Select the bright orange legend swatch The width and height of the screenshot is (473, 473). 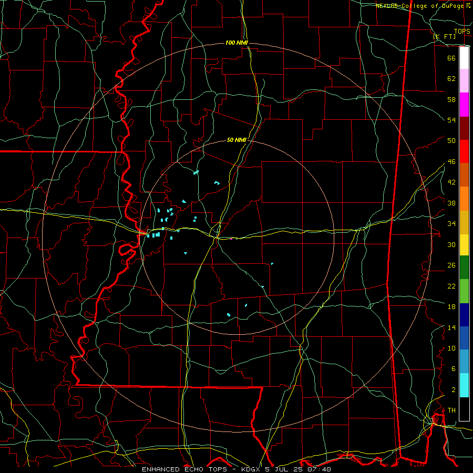coord(464,199)
